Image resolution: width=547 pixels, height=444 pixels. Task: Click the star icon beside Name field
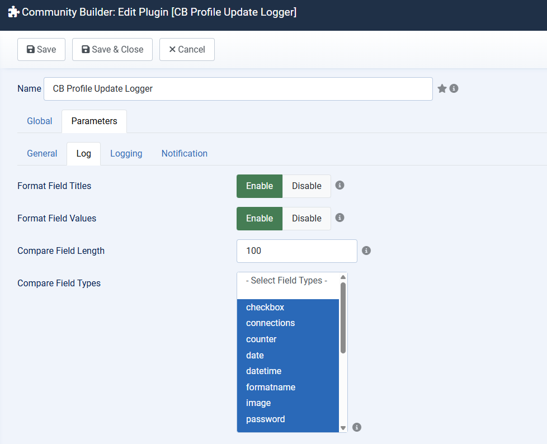(442, 88)
